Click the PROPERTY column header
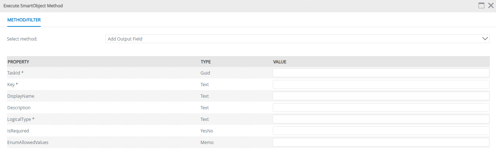The image size is (496, 152). (18, 62)
